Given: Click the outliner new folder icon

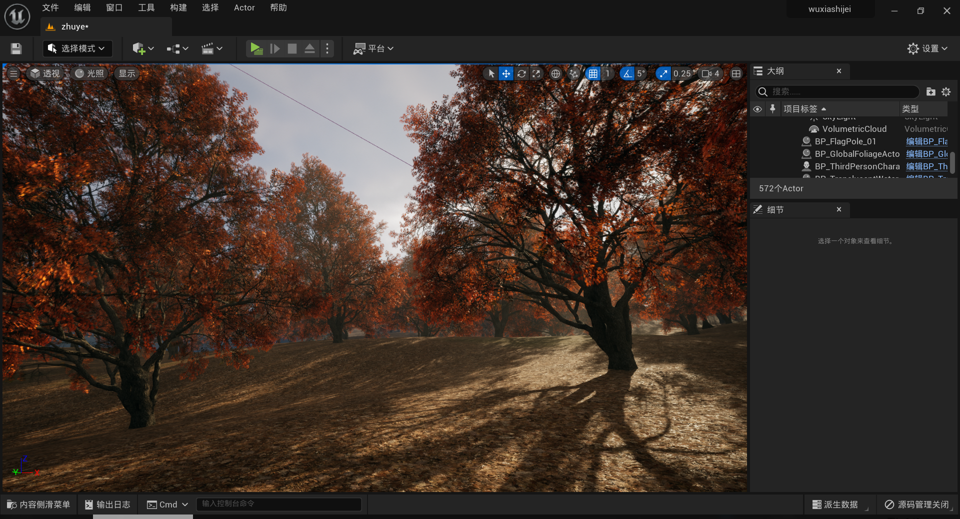Looking at the screenshot, I should [930, 91].
